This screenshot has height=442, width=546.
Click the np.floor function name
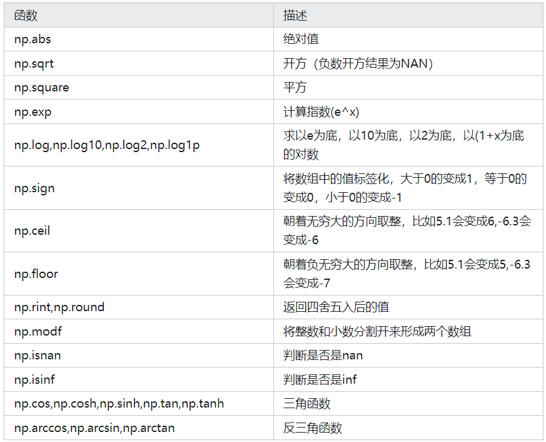36,274
